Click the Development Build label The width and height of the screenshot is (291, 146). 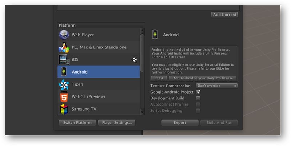point(167,98)
